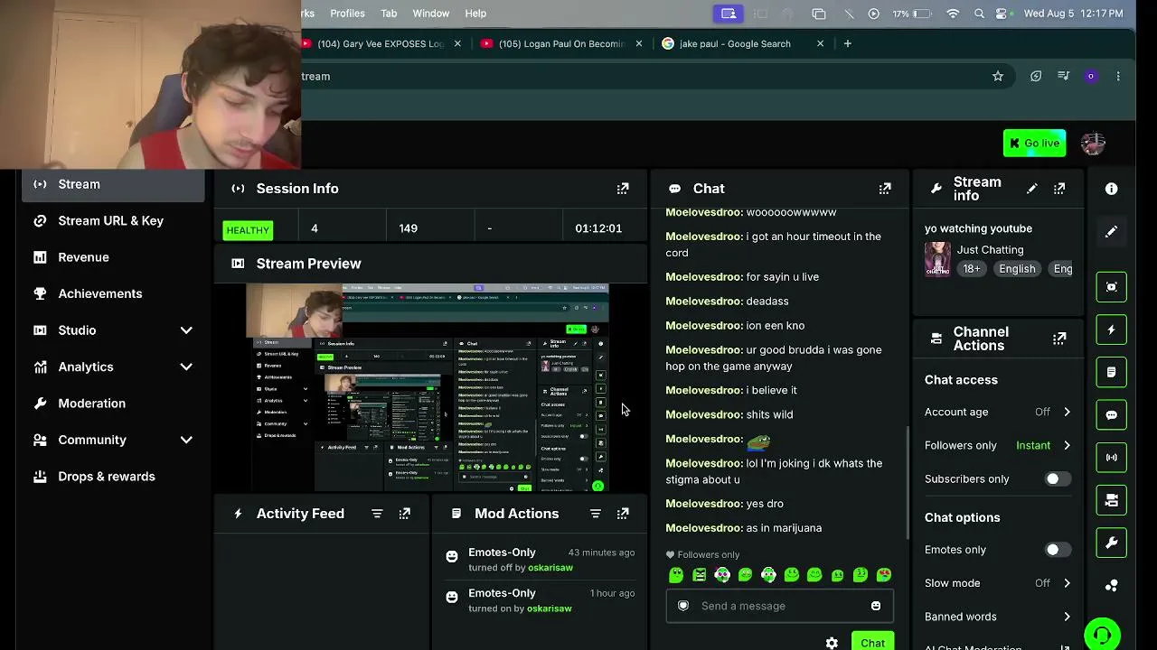Image resolution: width=1157 pixels, height=650 pixels.
Task: Pop out the Mod Actions panel
Action: tap(623, 514)
